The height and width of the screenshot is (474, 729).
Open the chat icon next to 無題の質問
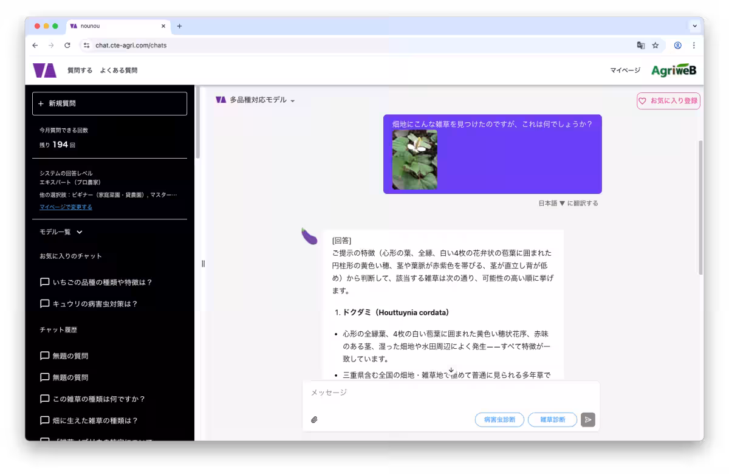pos(44,356)
